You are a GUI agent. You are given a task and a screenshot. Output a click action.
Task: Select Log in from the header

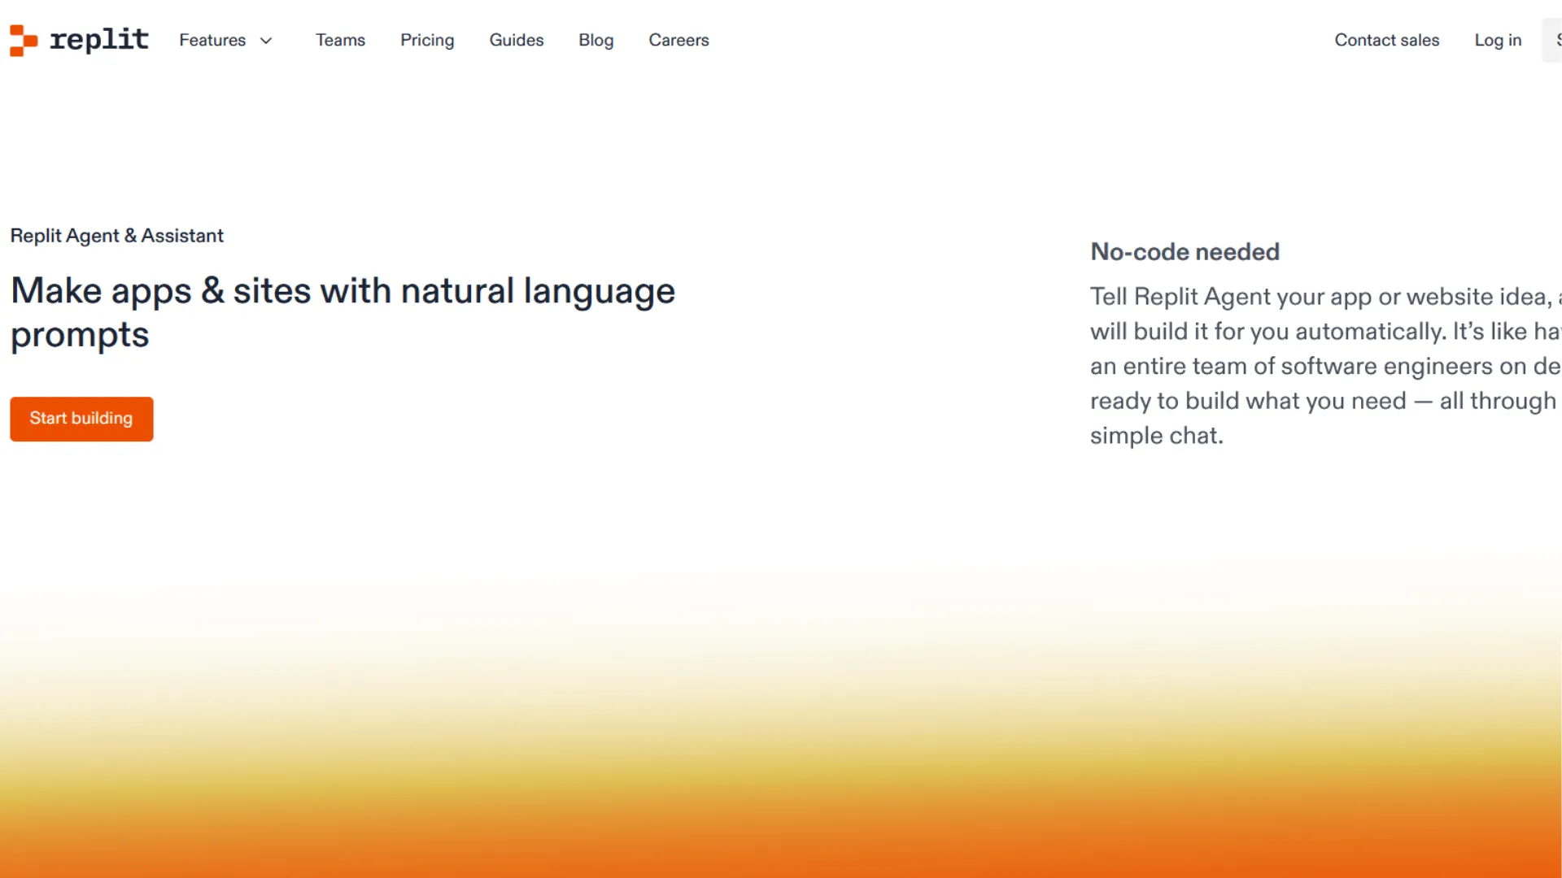point(1498,40)
